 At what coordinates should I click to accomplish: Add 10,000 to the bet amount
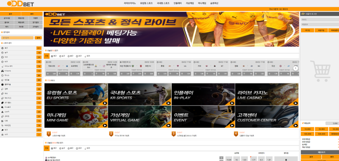tap(308, 129)
